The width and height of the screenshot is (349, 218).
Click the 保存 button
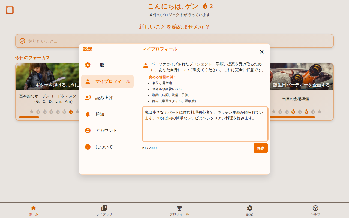(x=261, y=148)
